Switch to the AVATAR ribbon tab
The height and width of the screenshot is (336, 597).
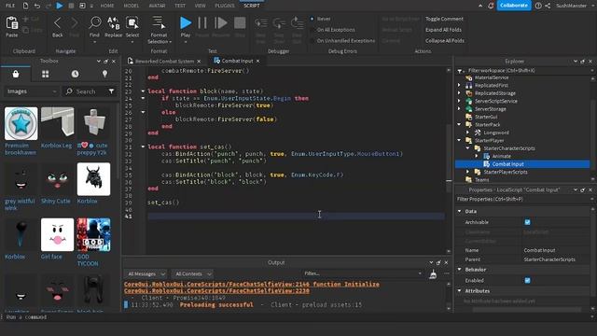pyautogui.click(x=157, y=6)
